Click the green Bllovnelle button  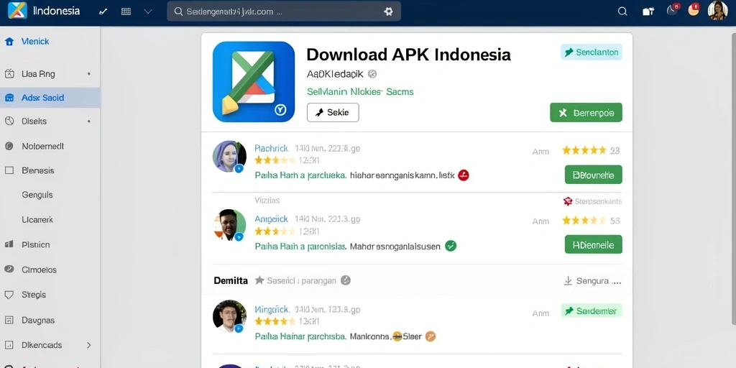(x=593, y=175)
